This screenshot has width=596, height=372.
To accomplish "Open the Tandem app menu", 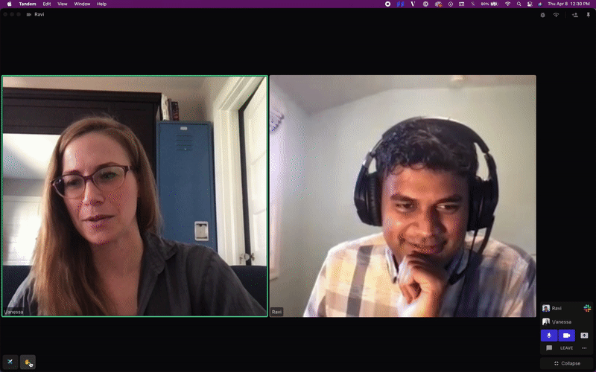I will coord(27,4).
